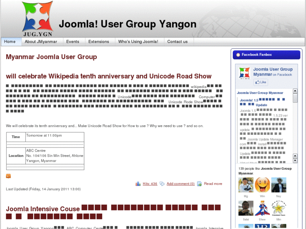Open Joomla User Group Myanmar feed author link
The height and width of the screenshot is (229, 306).
coord(260,93)
